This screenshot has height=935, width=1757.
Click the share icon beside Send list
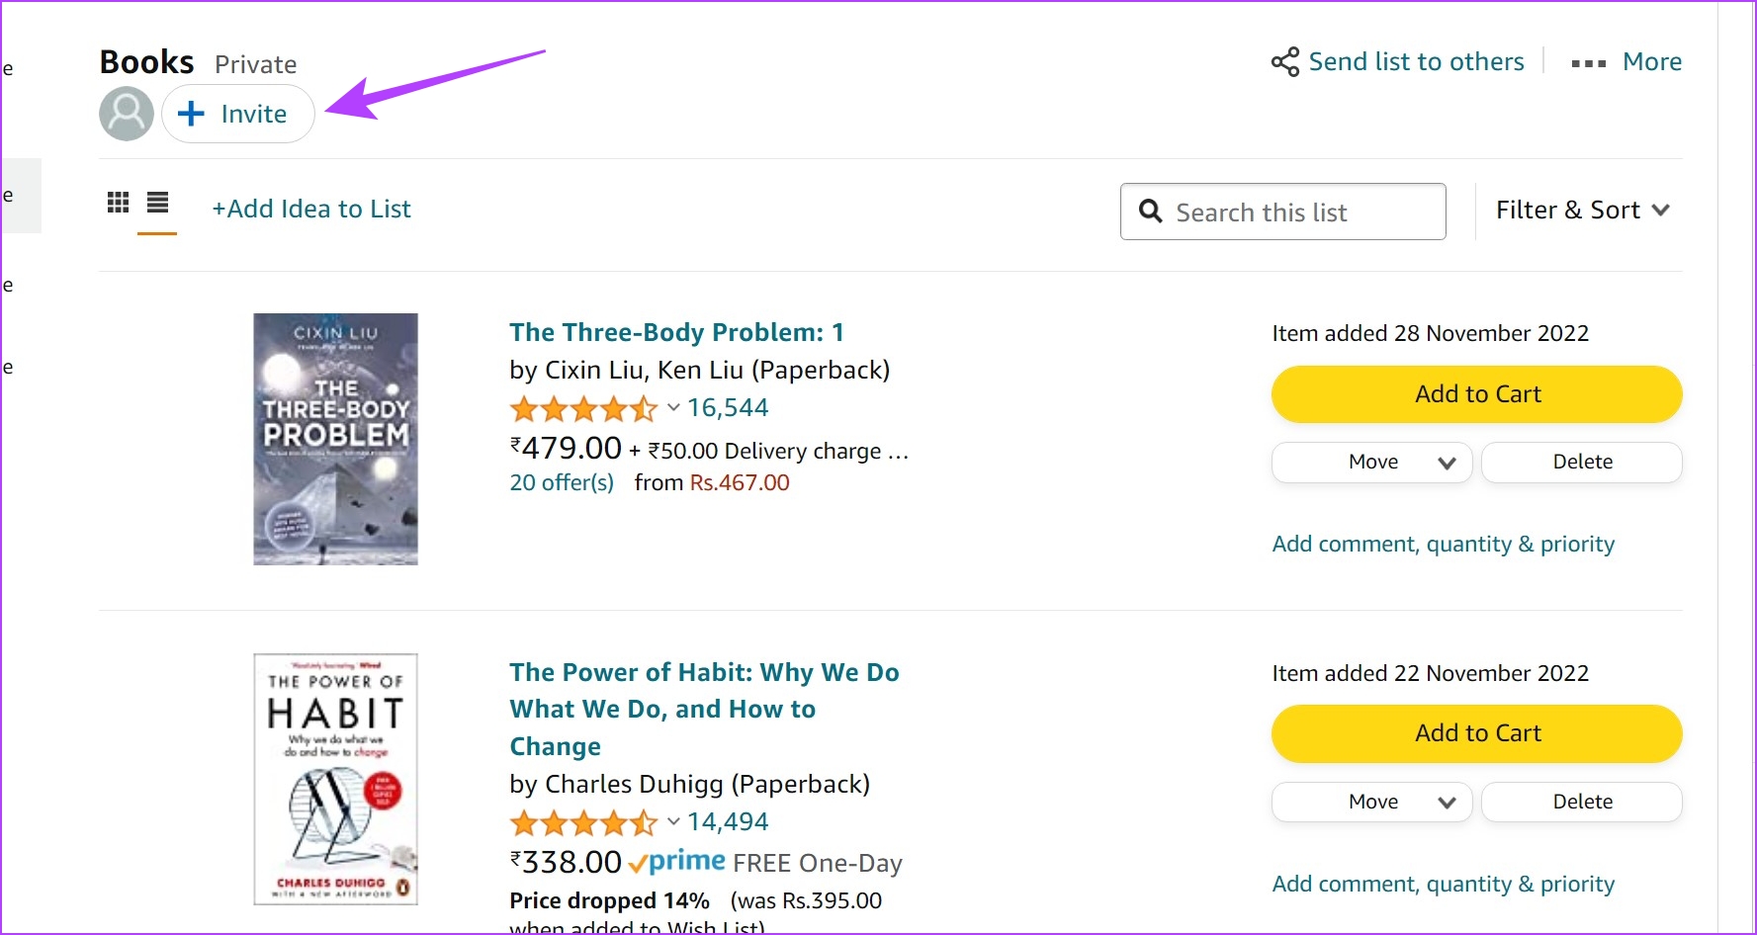1285,62
